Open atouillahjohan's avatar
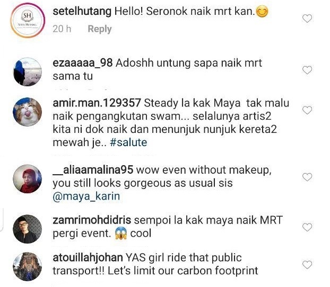 28,266
